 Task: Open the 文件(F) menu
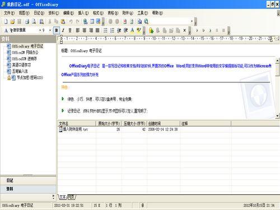[9, 13]
